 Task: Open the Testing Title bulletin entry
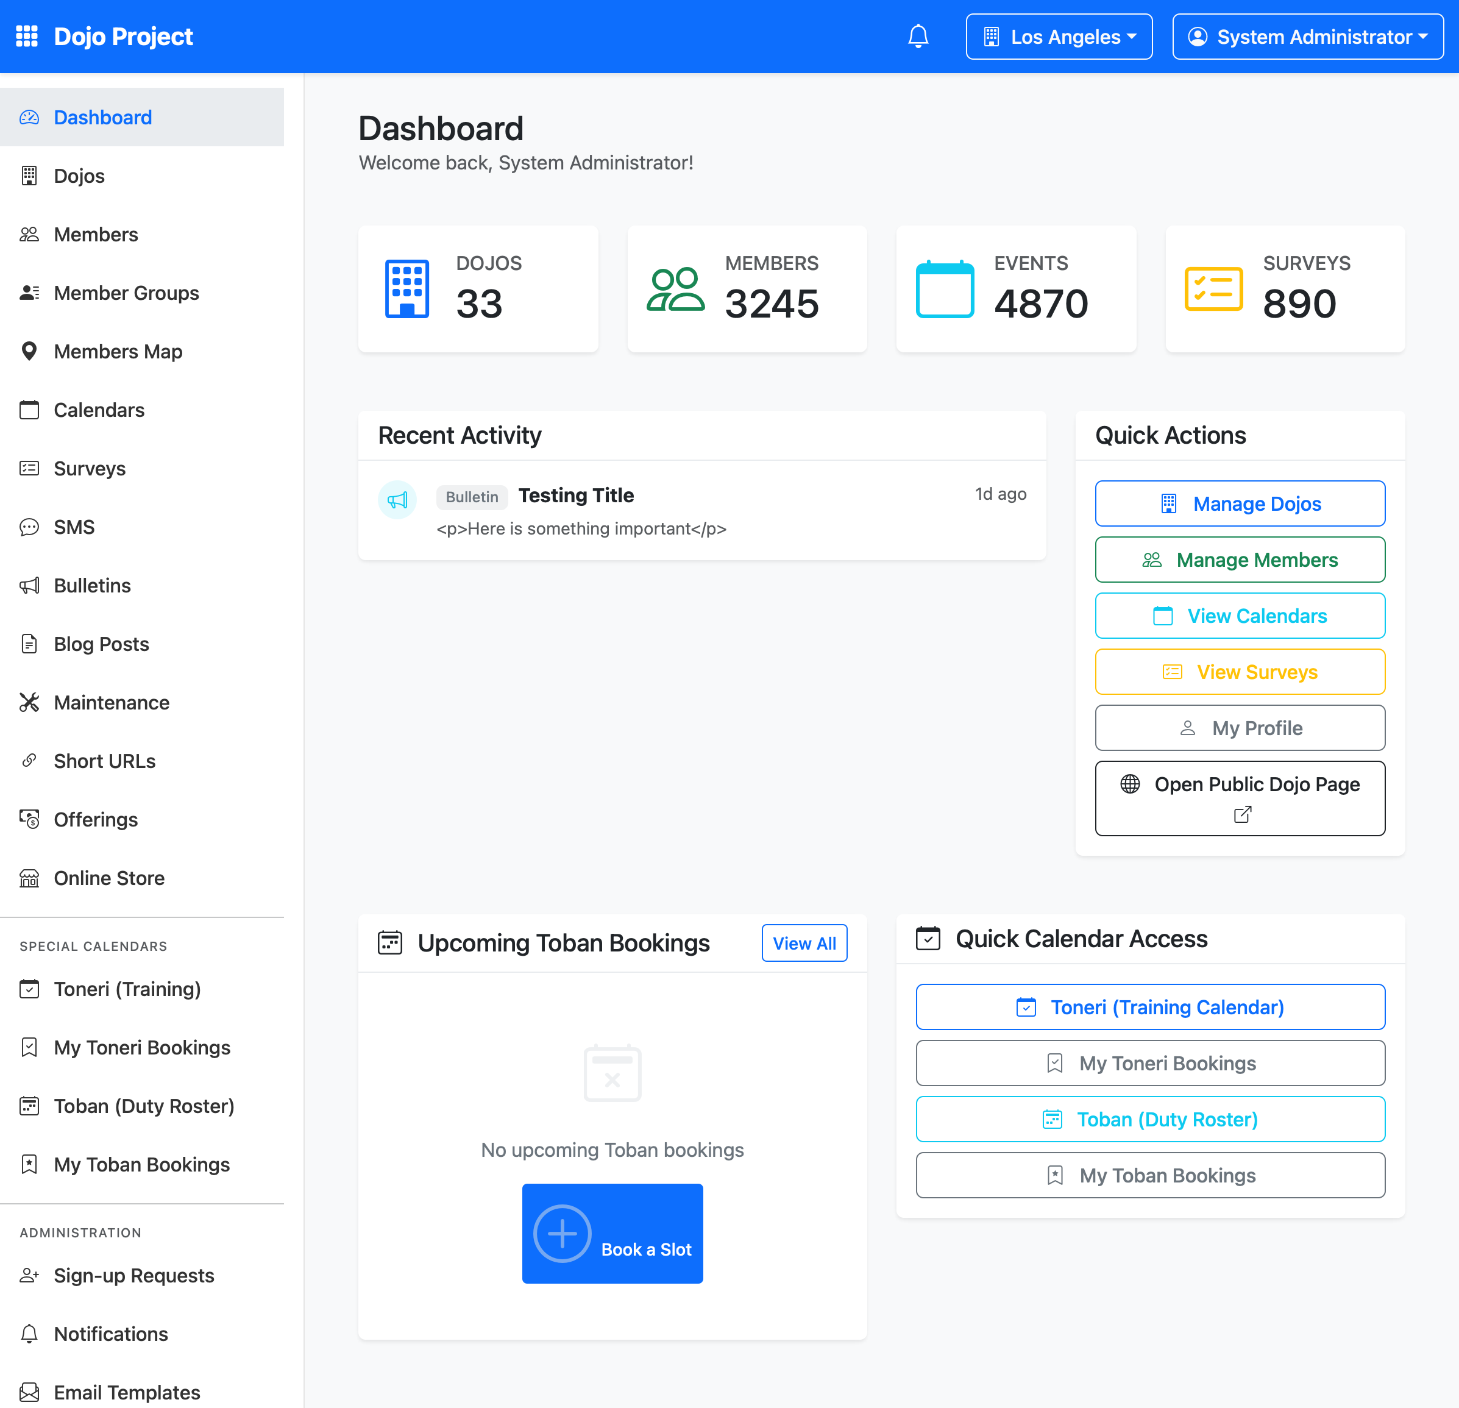click(x=575, y=495)
